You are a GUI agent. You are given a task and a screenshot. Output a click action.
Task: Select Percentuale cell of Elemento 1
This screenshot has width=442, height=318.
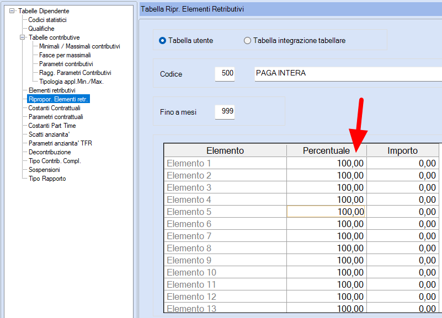[327, 163]
